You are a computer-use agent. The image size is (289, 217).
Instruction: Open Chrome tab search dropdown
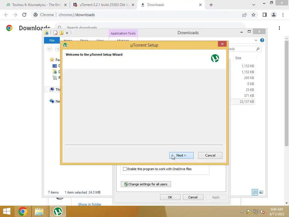point(254,5)
